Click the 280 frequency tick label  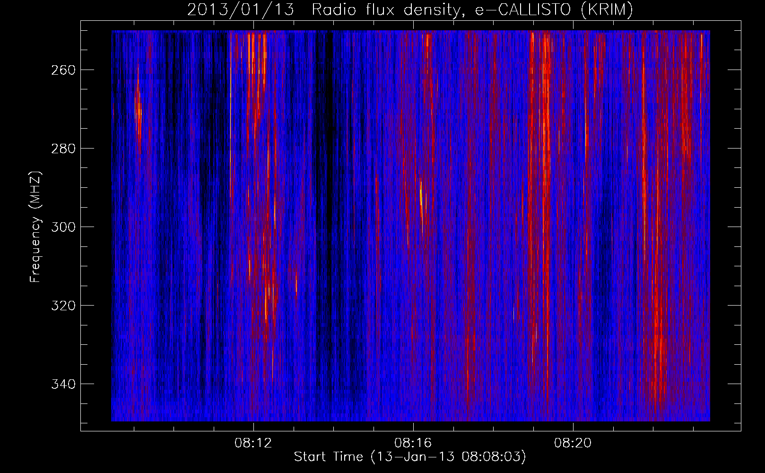(x=63, y=149)
